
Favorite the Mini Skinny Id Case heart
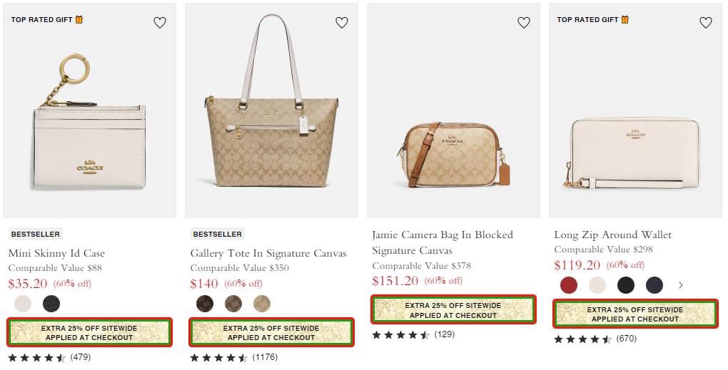(160, 23)
